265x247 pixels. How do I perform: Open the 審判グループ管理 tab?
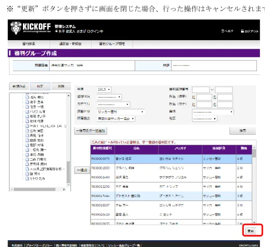[x=112, y=44]
